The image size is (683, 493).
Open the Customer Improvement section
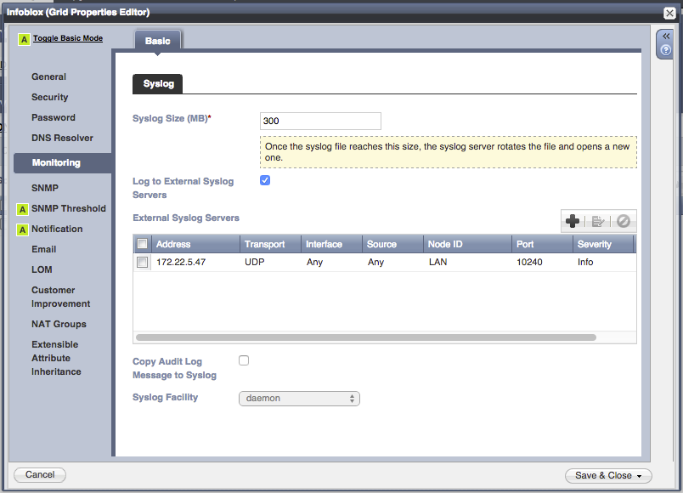tap(60, 297)
